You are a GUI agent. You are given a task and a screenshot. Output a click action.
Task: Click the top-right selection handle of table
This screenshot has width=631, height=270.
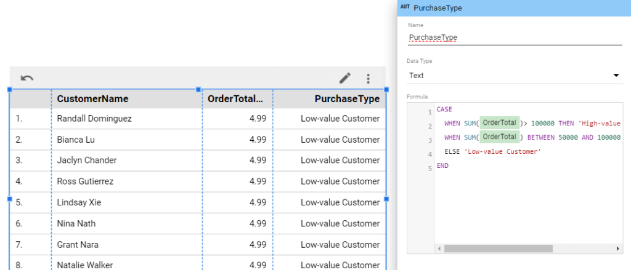pos(386,89)
